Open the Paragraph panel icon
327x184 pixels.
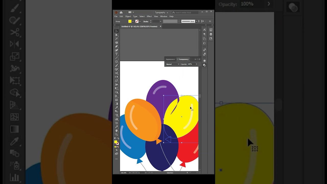point(204,34)
